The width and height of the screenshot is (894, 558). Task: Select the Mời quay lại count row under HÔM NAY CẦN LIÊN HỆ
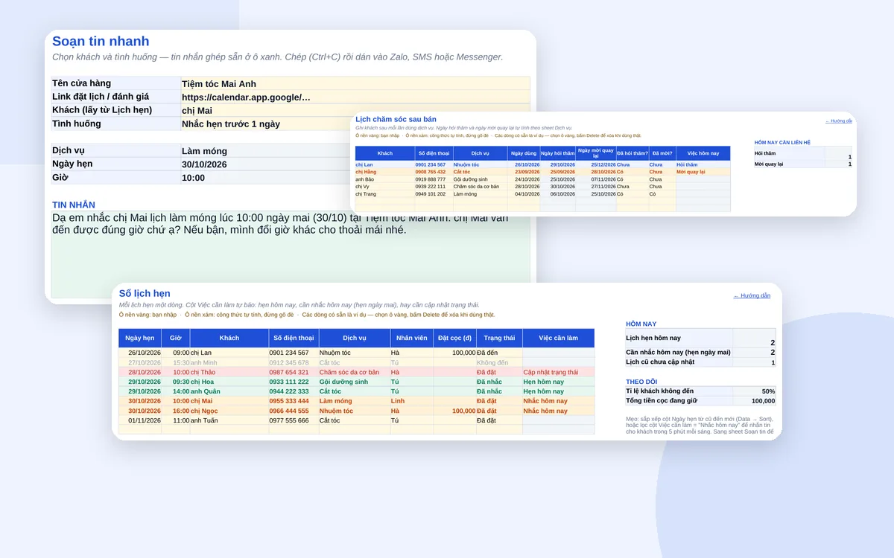pos(803,164)
